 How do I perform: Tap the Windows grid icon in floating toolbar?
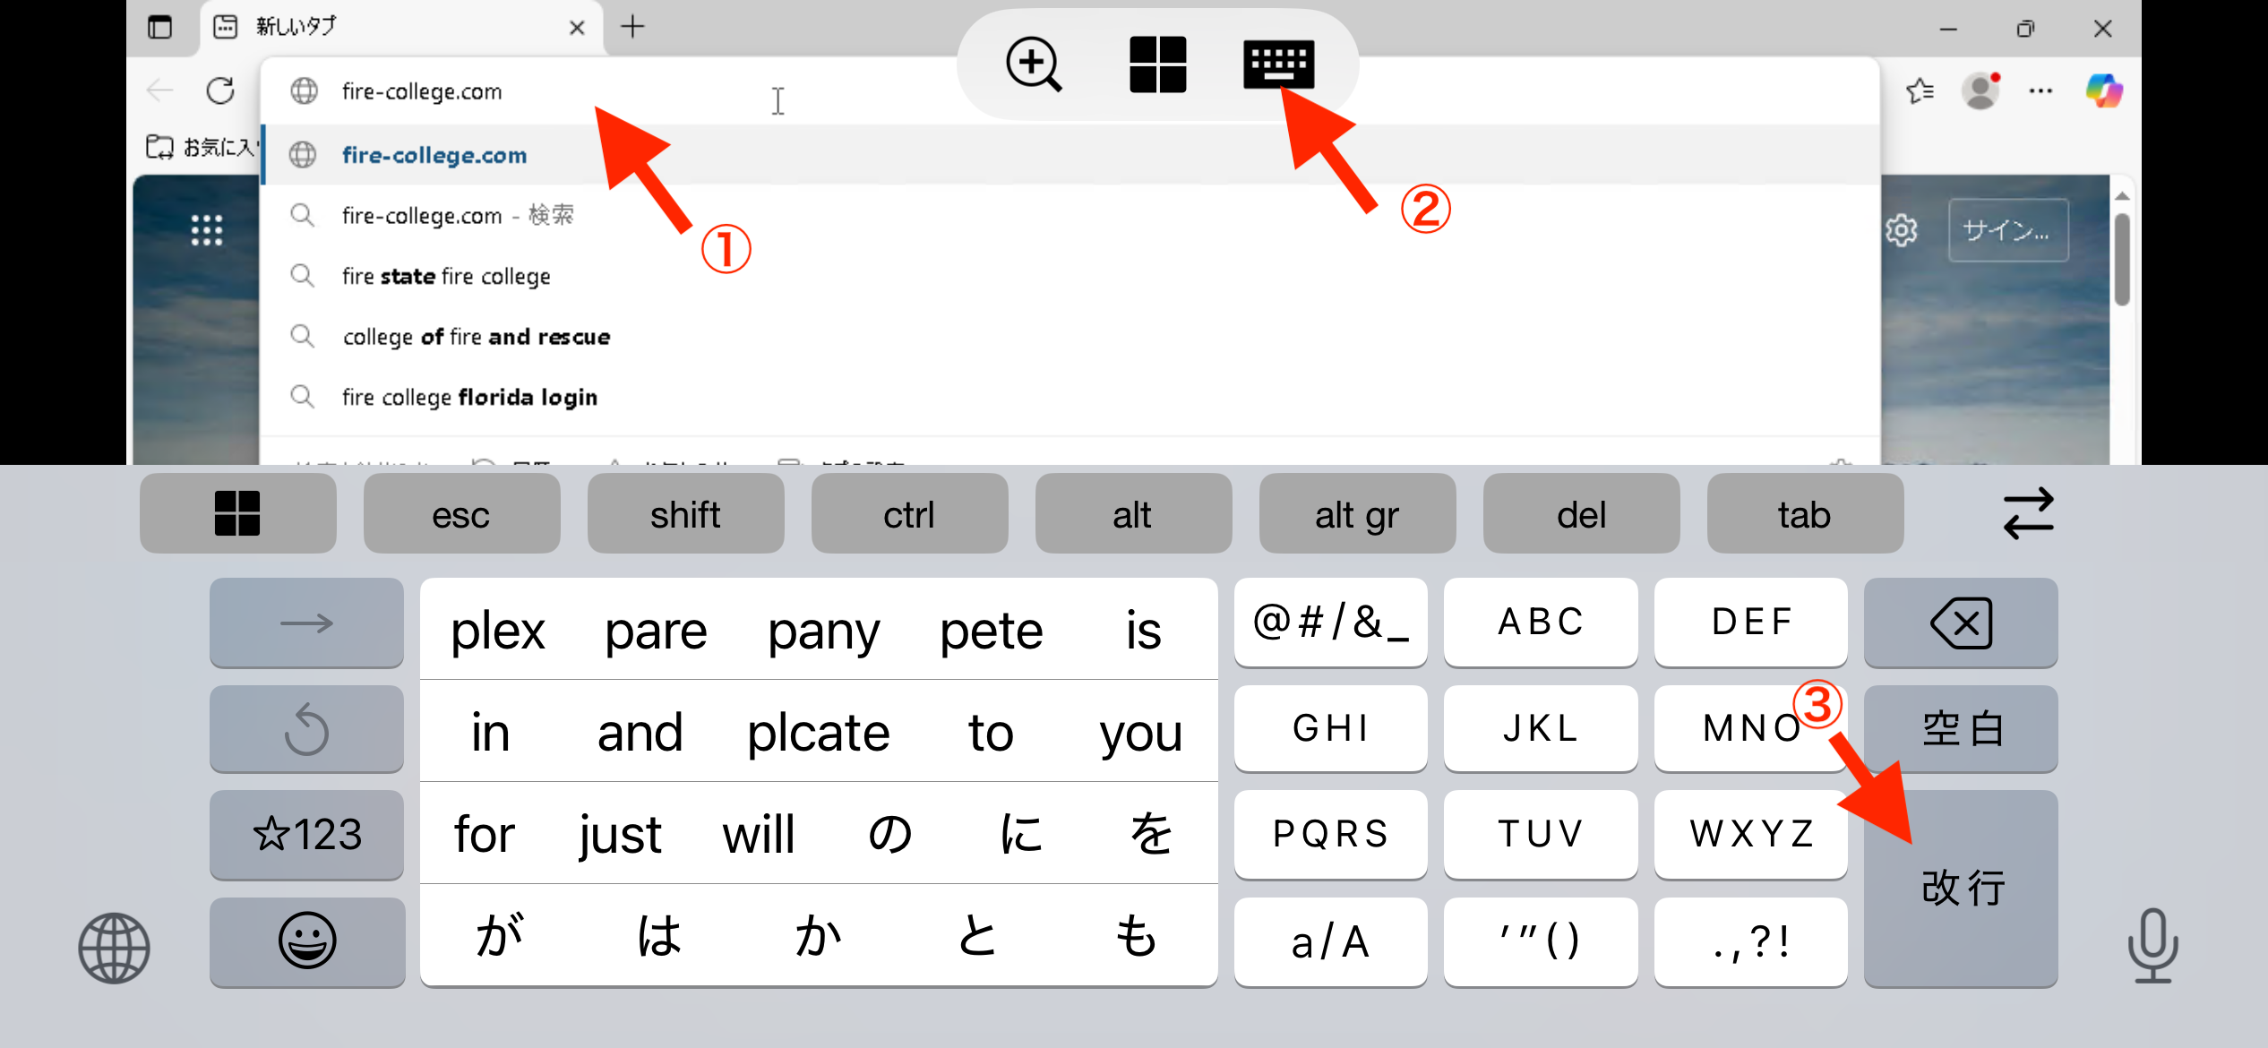click(x=1157, y=64)
